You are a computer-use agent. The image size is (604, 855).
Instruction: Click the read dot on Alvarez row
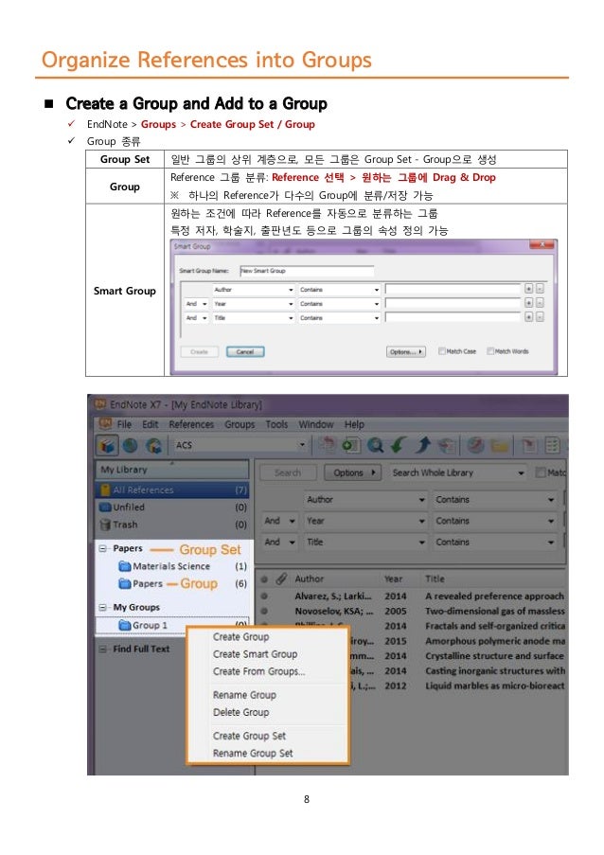tap(264, 597)
